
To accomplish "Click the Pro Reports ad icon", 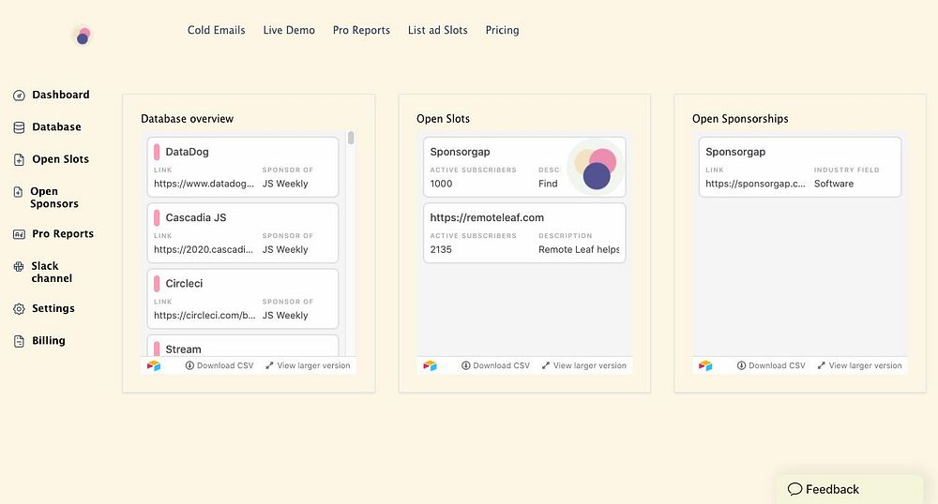I will click(x=19, y=234).
